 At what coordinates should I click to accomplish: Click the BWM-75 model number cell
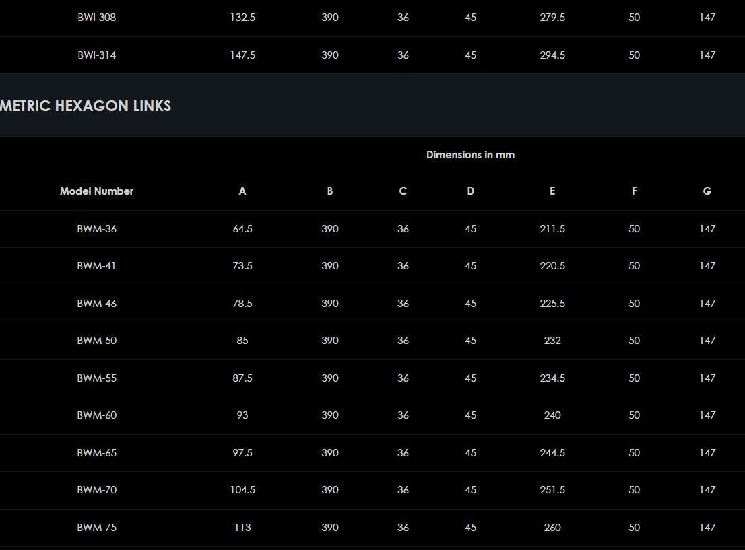point(96,528)
